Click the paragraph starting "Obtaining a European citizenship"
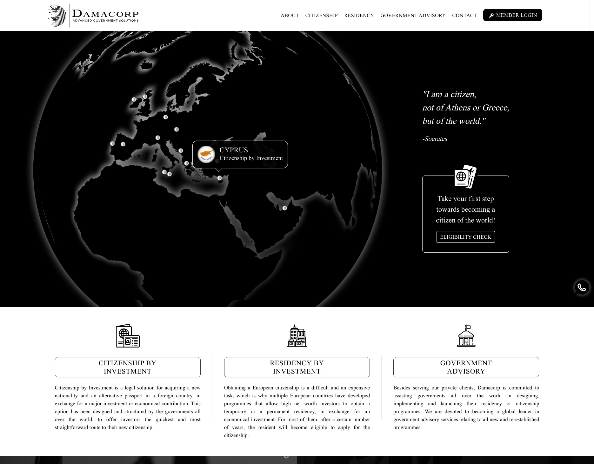594x464 pixels. (x=297, y=412)
